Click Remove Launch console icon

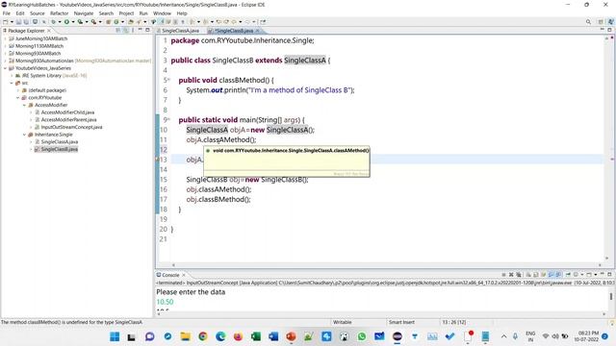coord(511,275)
